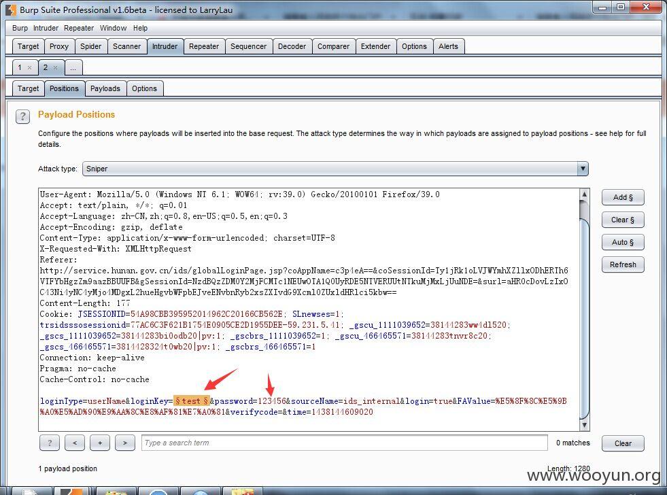This screenshot has width=667, height=495.
Task: Open the Intruder Target sub-tab
Action: click(x=28, y=88)
